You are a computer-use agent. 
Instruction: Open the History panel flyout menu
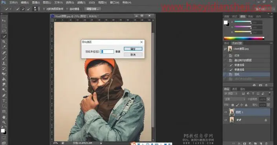271,43
